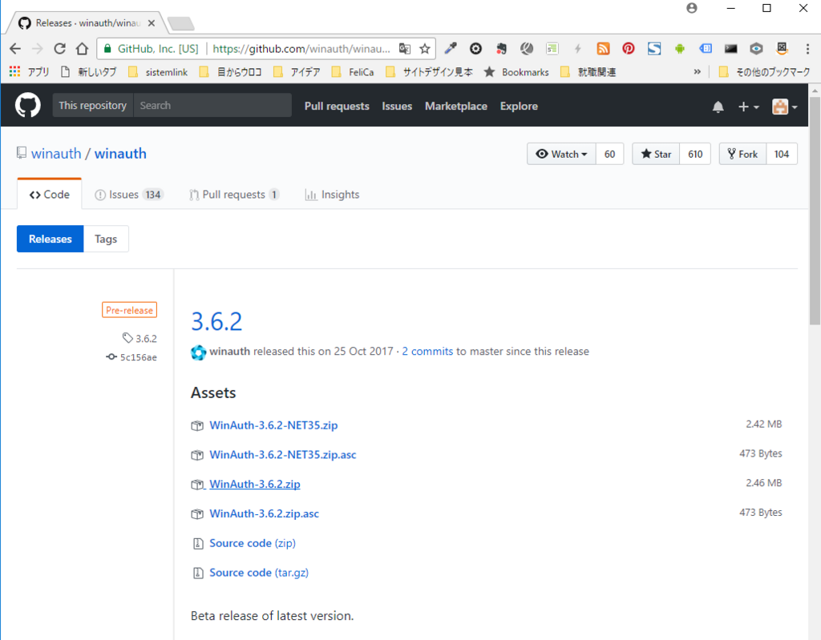The height and width of the screenshot is (640, 821).
Task: Expand the plus create-new dropdown
Action: (x=748, y=107)
